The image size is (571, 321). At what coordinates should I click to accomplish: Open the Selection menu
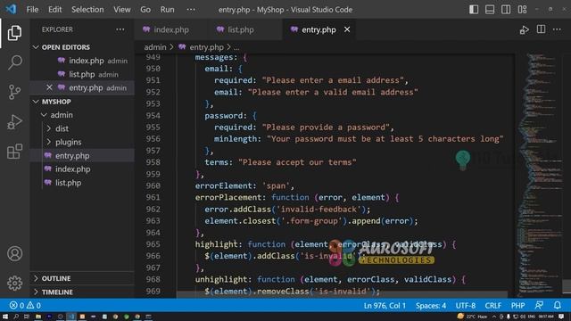pyautogui.click(x=87, y=10)
